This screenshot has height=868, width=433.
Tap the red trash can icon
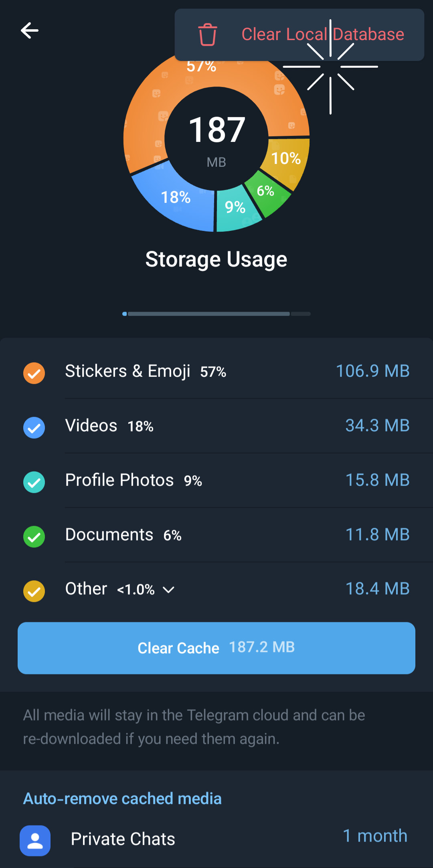pyautogui.click(x=208, y=35)
